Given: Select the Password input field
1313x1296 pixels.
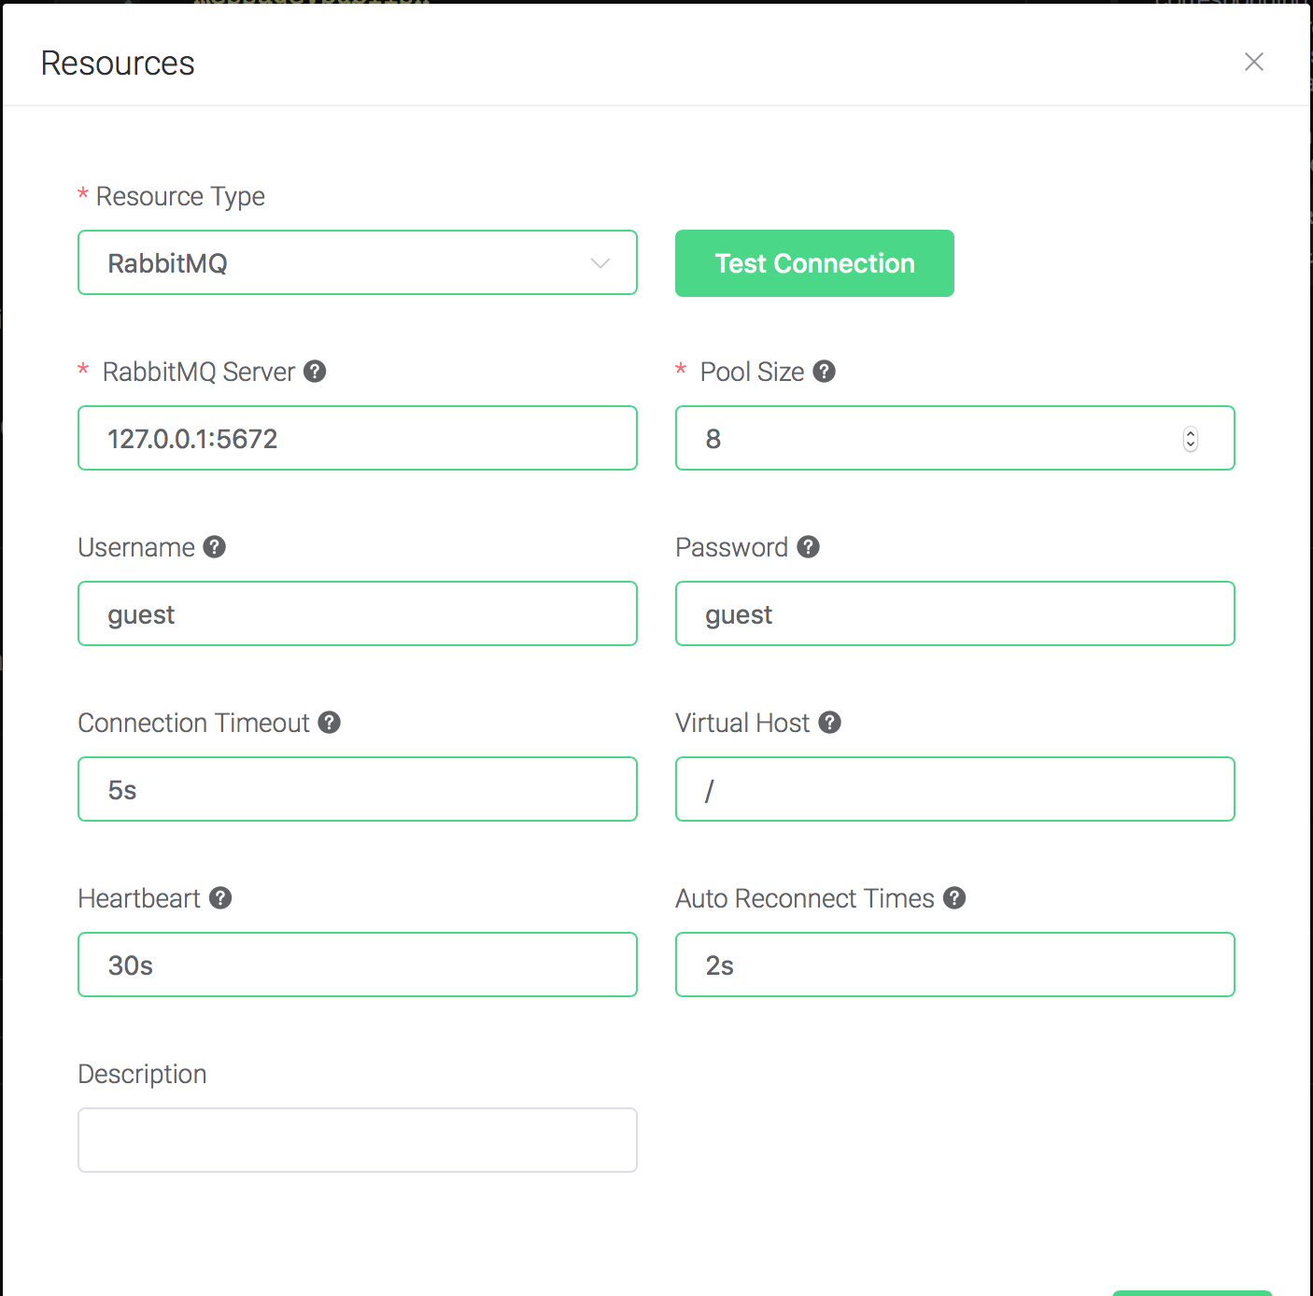Looking at the screenshot, I should [955, 613].
